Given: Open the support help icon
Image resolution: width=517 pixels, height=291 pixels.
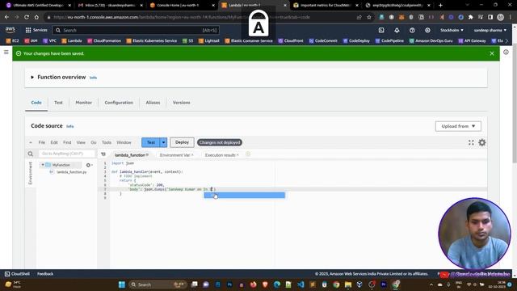Looking at the screenshot, I should click(x=412, y=30).
